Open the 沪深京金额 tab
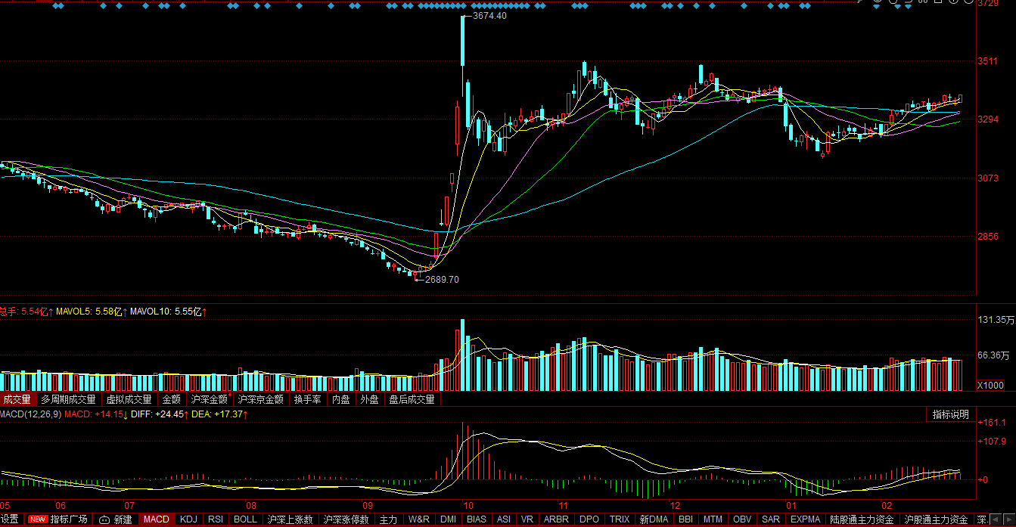Viewport: 1016px width, 527px height. (261, 399)
